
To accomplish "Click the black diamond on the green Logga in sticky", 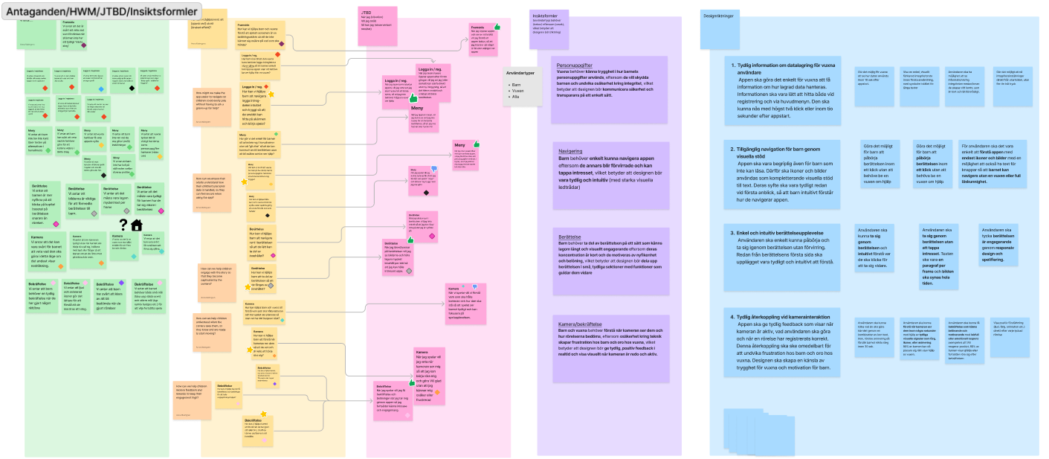I will click(x=132, y=89).
